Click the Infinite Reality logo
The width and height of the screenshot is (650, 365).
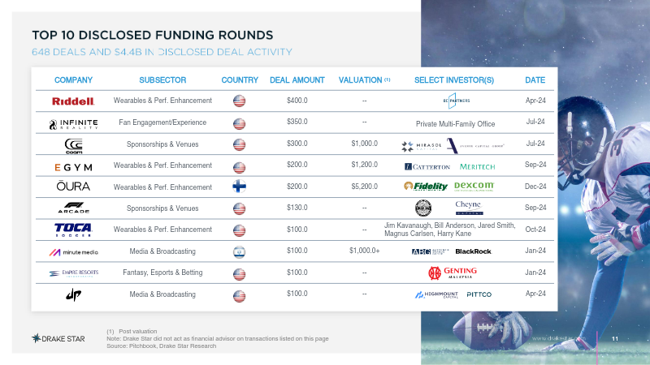pyautogui.click(x=73, y=123)
